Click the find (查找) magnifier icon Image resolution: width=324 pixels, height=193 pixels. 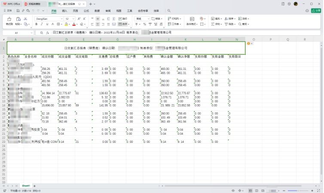[240, 24]
